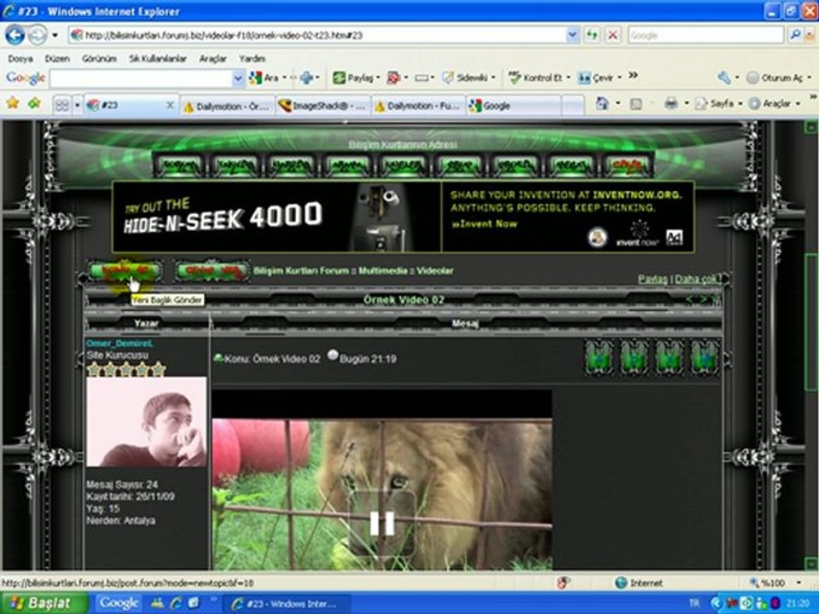Close the #23 tab
Image resolution: width=819 pixels, height=614 pixels.
click(x=170, y=105)
